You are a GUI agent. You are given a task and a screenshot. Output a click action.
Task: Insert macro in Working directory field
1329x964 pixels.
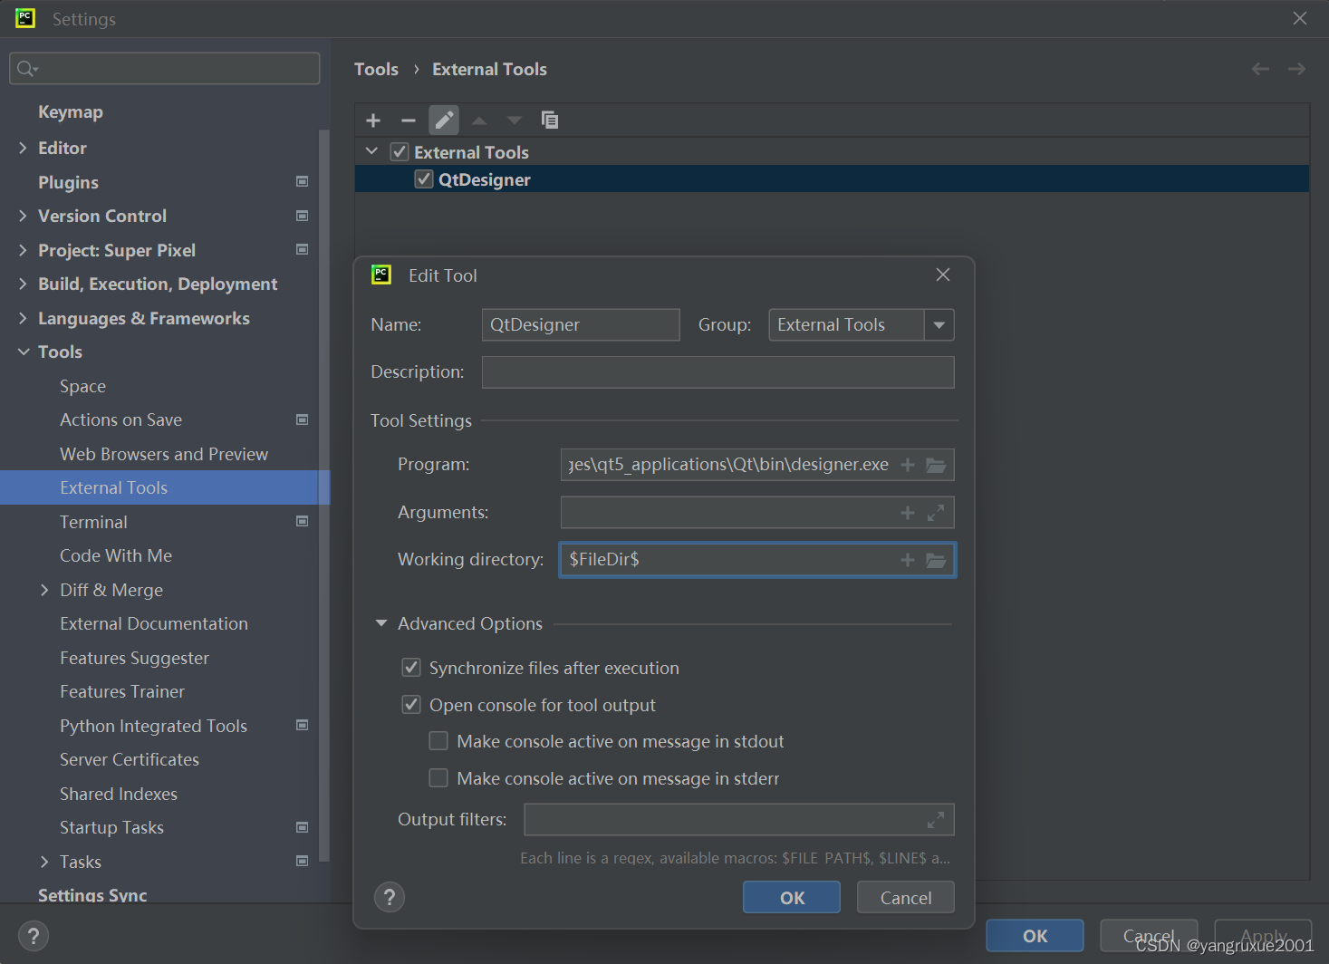point(908,560)
